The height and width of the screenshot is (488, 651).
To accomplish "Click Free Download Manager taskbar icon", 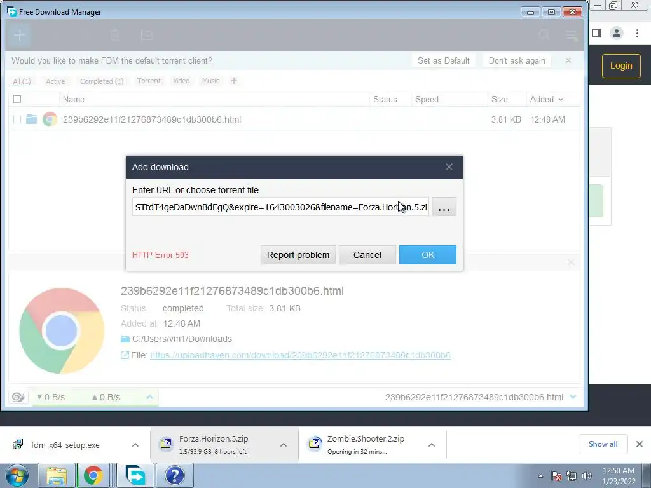I will [x=135, y=475].
